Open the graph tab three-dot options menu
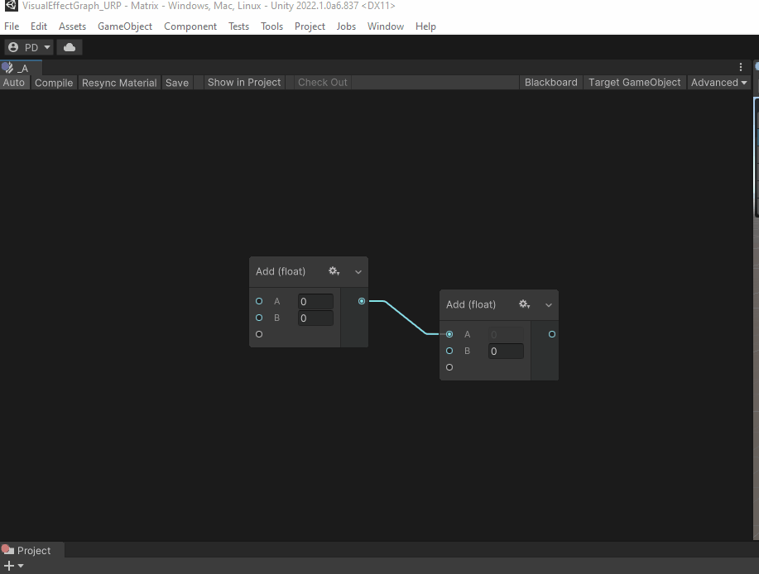 coord(741,67)
